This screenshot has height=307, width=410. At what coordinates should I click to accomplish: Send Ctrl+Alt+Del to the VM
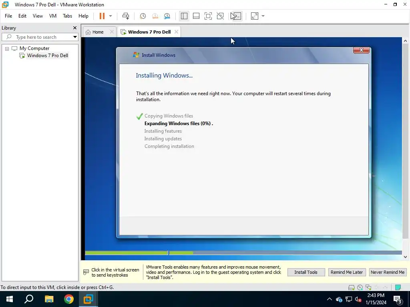coord(126,16)
